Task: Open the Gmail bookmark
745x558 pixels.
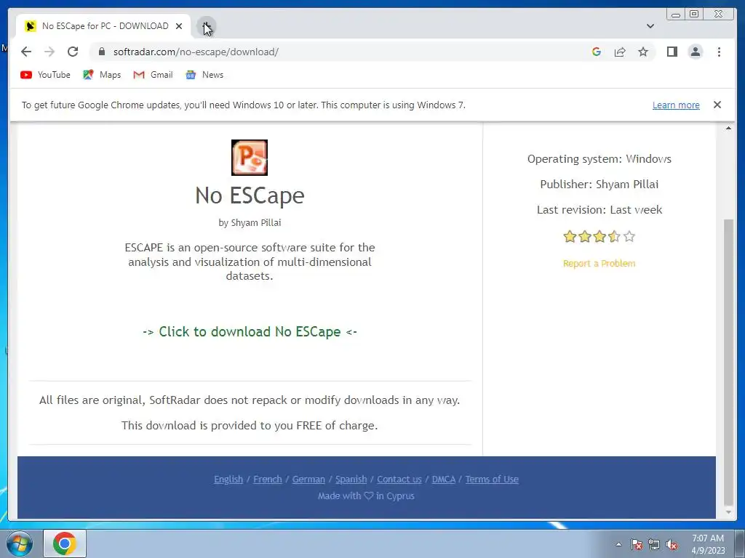Action: [153, 75]
